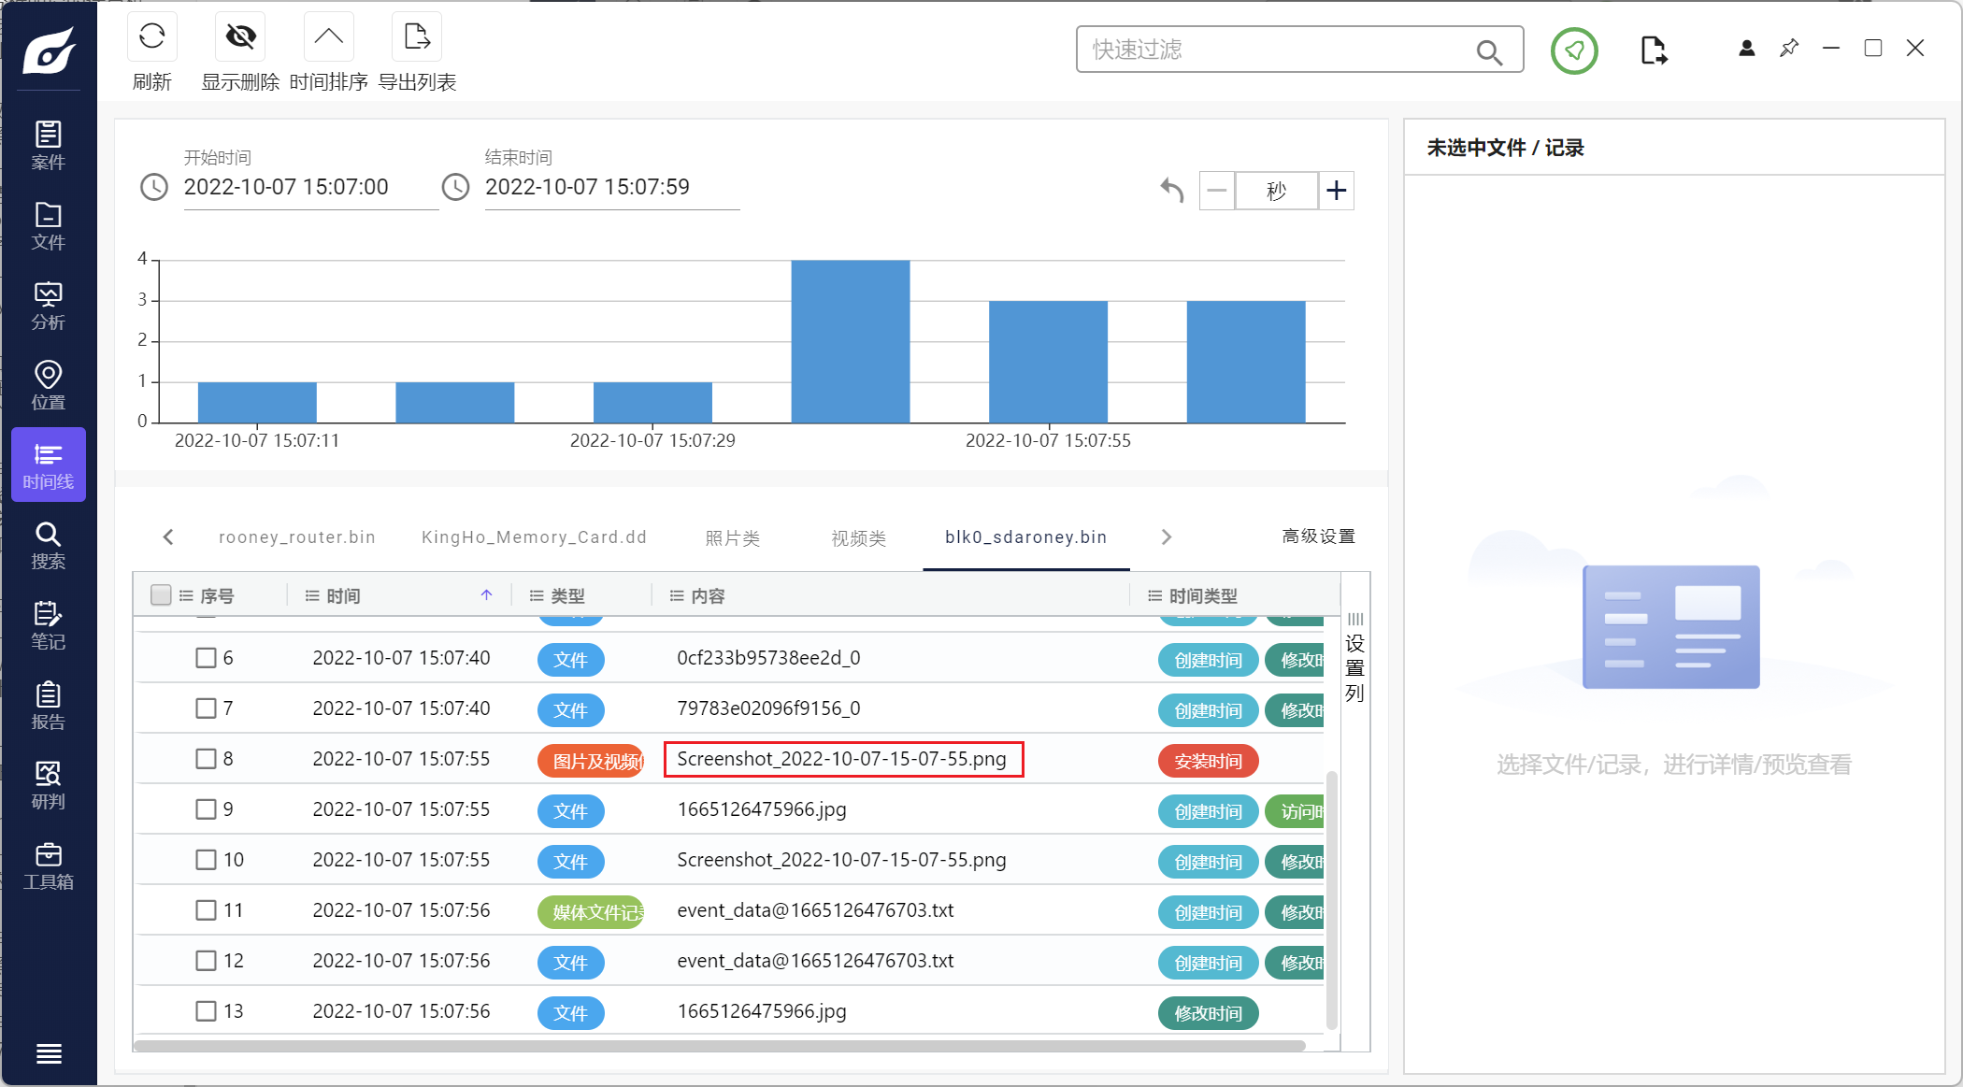Click the table's vertical scrollbar thumb
This screenshot has height=1087, width=1963.
pyautogui.click(x=1331, y=900)
